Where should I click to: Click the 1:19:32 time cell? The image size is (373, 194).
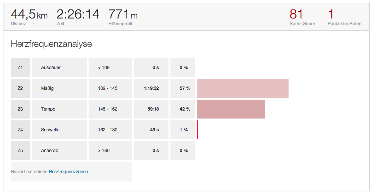[x=151, y=88]
